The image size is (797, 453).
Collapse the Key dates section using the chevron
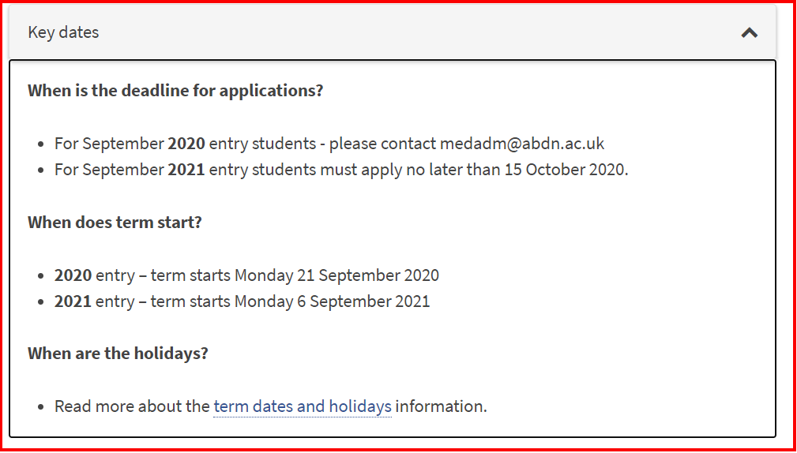(x=750, y=33)
